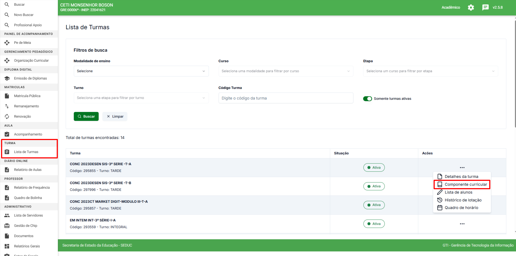Select Componente curricular from the context menu

pos(465,184)
